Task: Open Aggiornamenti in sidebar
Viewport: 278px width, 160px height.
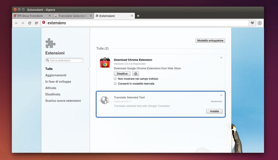Action: tap(56, 75)
